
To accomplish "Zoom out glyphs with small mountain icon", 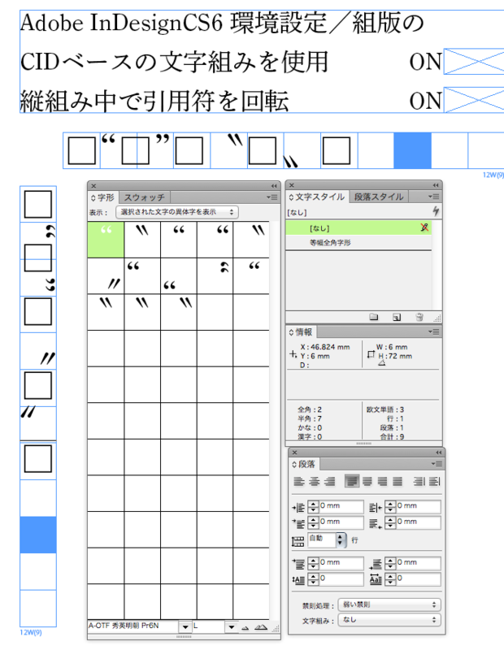I will tap(245, 628).
